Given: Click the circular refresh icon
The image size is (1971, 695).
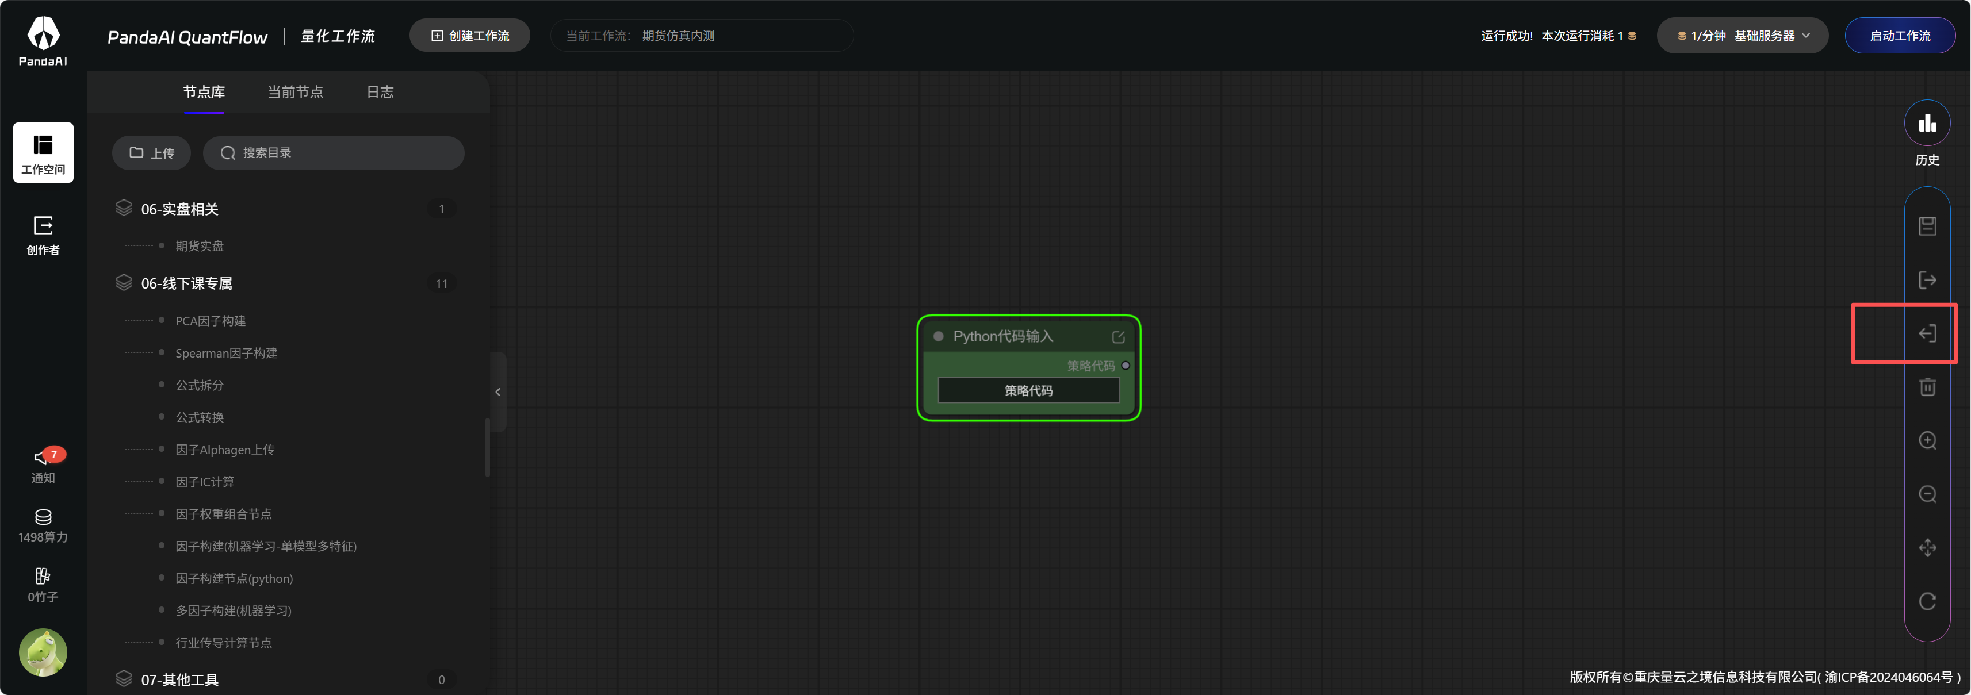Looking at the screenshot, I should point(1927,602).
